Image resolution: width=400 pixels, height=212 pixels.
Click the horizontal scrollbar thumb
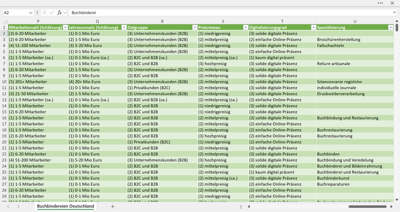(x=368, y=206)
